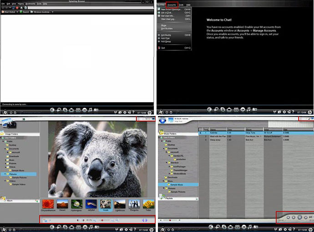This screenshot has width=314, height=232.
Task: Click the volume slider in the music player
Action: click(x=170, y=220)
